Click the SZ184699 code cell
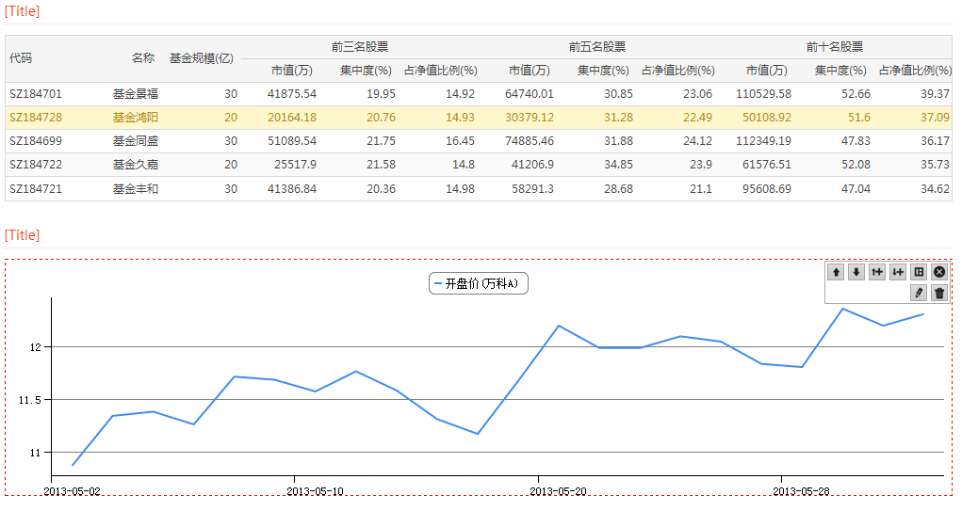 pos(36,140)
